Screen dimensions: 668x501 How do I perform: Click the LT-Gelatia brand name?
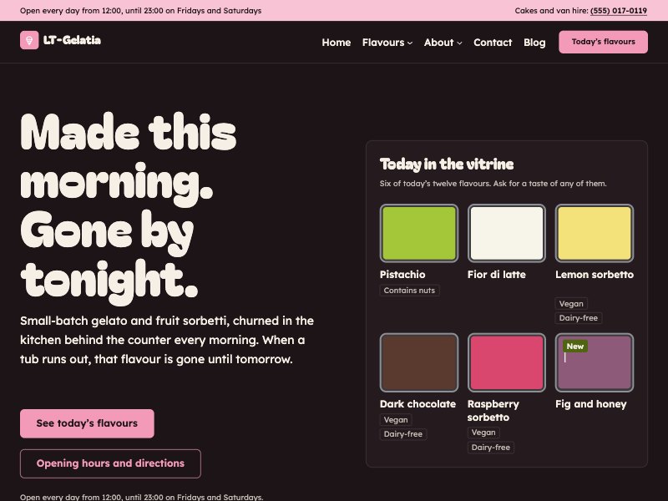pyautogui.click(x=73, y=40)
